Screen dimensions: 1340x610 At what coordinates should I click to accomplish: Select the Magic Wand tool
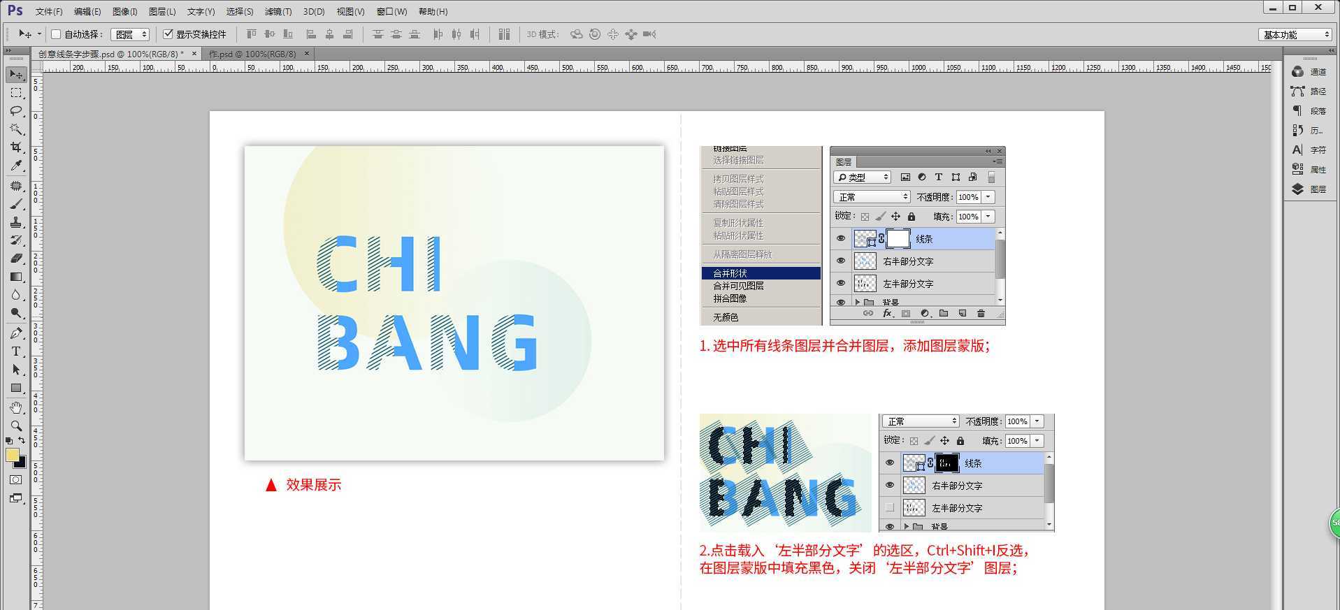pos(16,129)
